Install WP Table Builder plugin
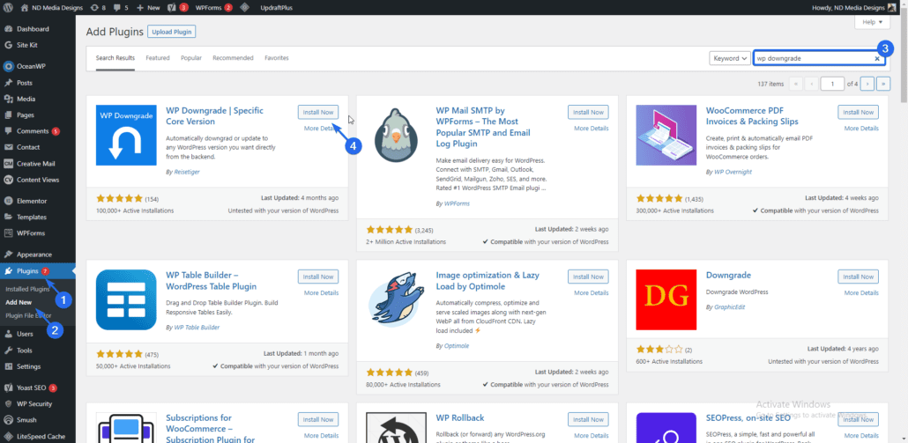 tap(318, 277)
